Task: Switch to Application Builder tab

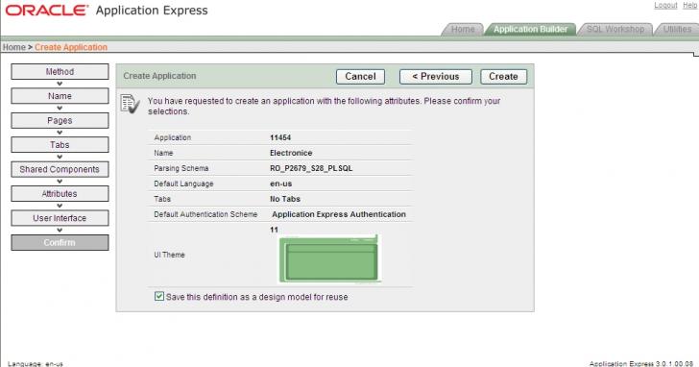Action: point(530,30)
